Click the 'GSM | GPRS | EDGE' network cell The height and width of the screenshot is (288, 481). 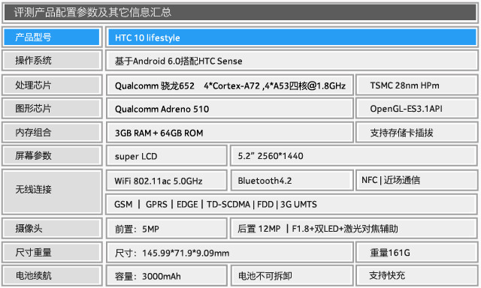pyautogui.click(x=292, y=204)
